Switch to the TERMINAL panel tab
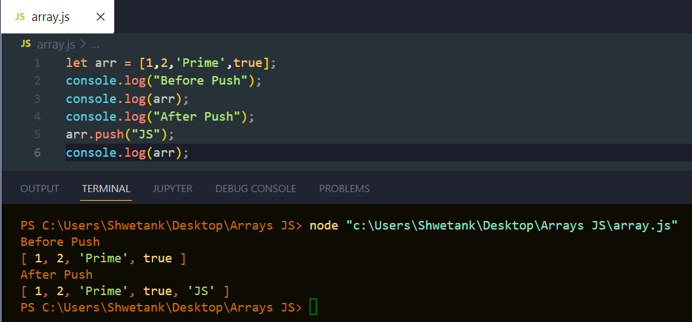 (106, 188)
